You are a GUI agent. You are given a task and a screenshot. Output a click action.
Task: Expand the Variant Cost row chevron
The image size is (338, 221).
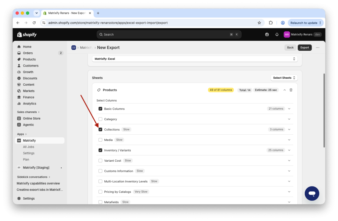289,160
